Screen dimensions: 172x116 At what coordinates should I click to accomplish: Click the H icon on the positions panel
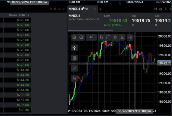(51, 9)
